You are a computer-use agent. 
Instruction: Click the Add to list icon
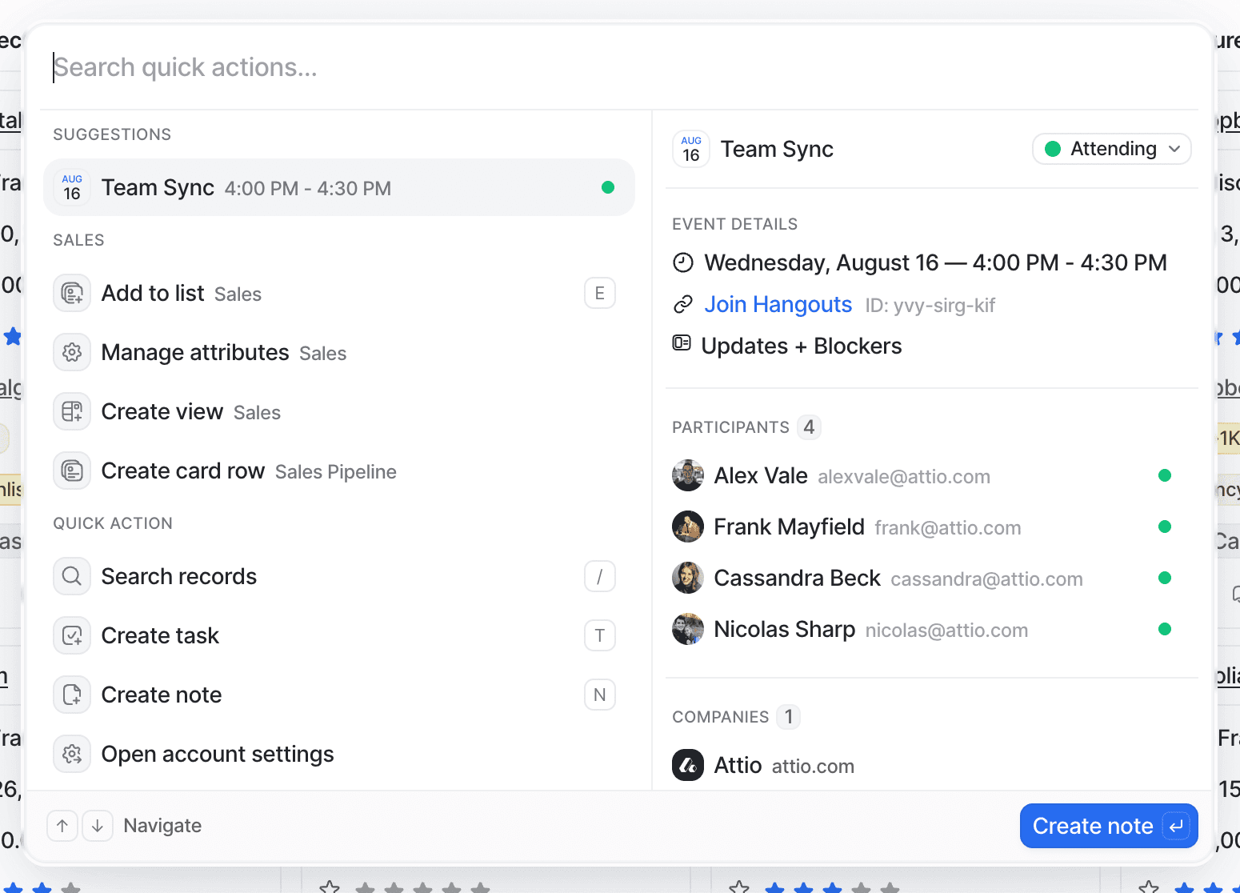(72, 294)
